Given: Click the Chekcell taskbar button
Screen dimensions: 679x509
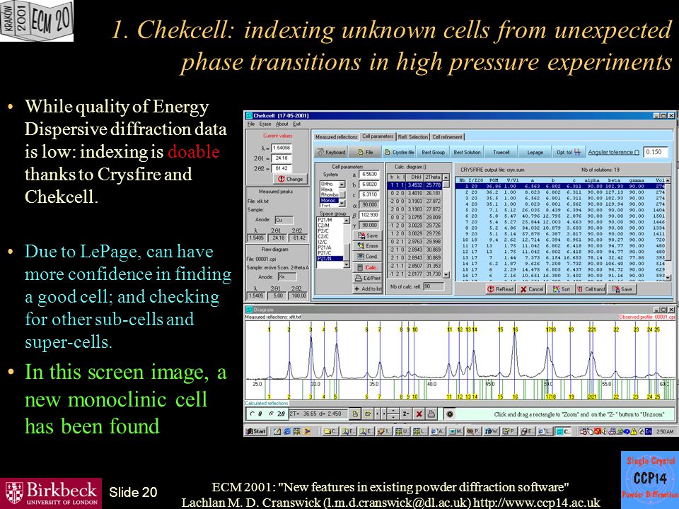Looking at the screenshot, I should pos(564,431).
